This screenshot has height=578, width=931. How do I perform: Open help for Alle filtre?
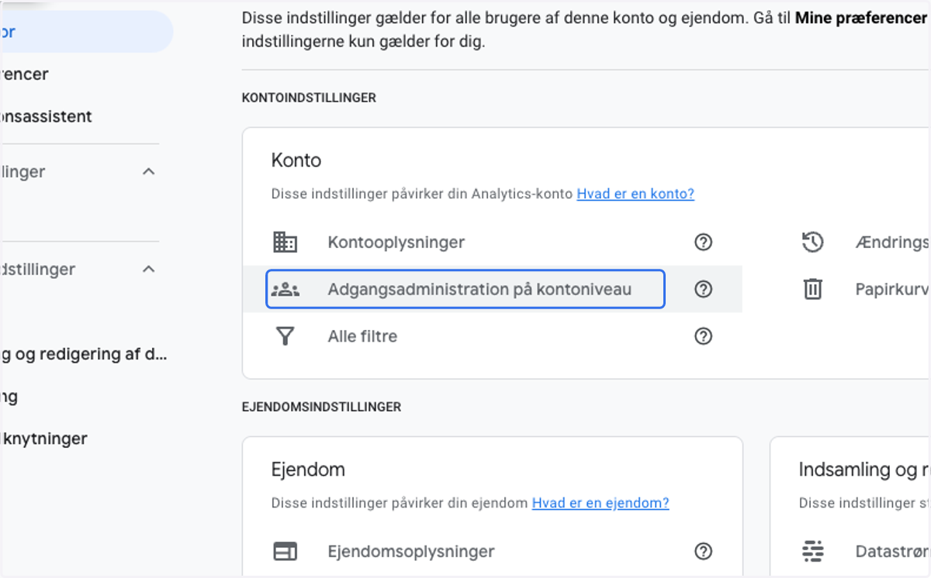click(x=703, y=336)
